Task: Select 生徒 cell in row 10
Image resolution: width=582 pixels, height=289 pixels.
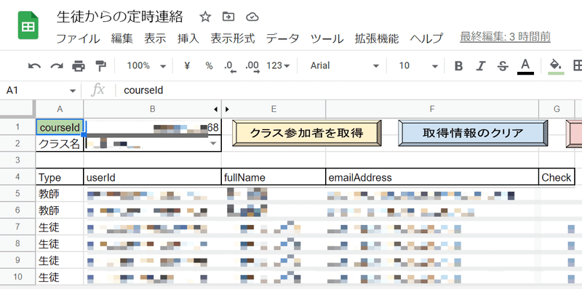Action: [x=60, y=277]
